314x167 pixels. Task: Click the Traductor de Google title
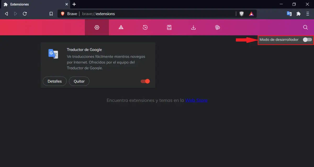pyautogui.click(x=84, y=50)
